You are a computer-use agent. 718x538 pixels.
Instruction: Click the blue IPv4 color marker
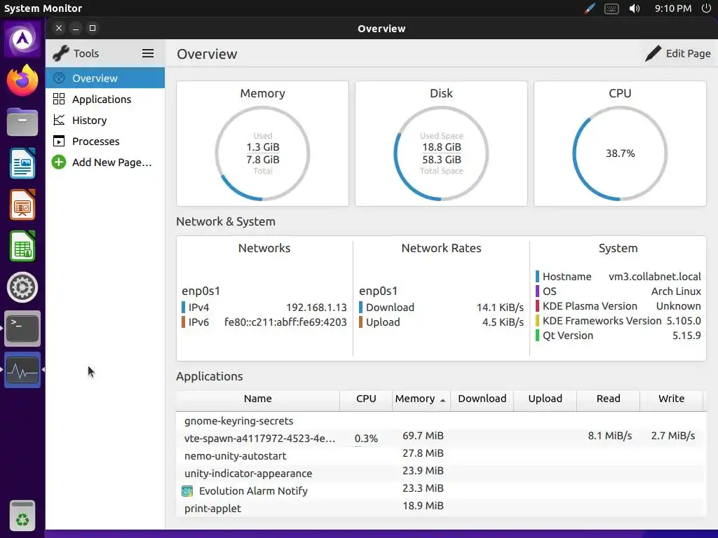point(183,308)
